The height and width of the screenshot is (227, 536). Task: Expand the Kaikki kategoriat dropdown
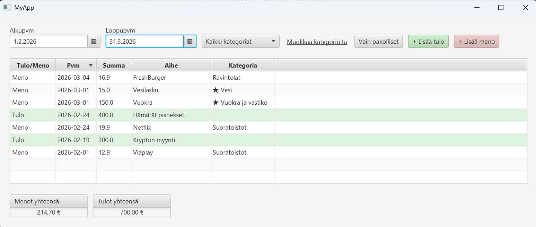pyautogui.click(x=240, y=41)
